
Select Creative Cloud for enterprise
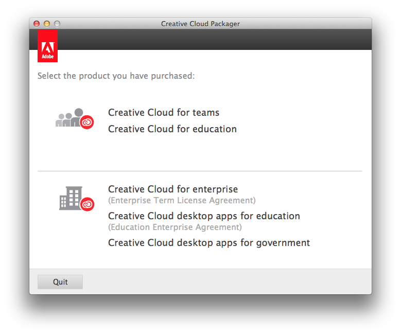click(x=173, y=189)
